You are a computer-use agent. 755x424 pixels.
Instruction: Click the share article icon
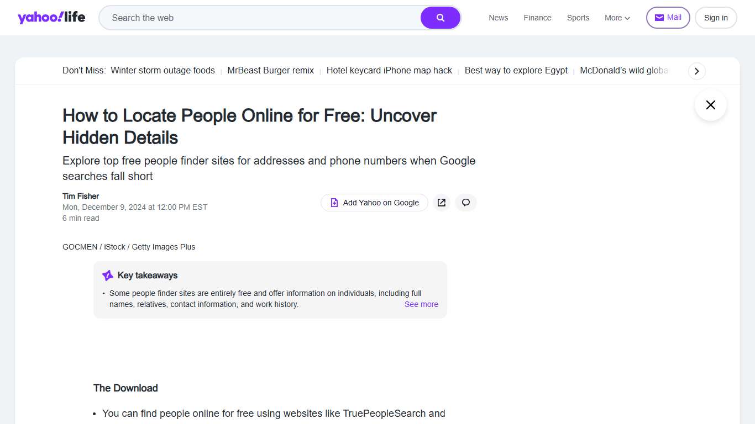(x=441, y=203)
